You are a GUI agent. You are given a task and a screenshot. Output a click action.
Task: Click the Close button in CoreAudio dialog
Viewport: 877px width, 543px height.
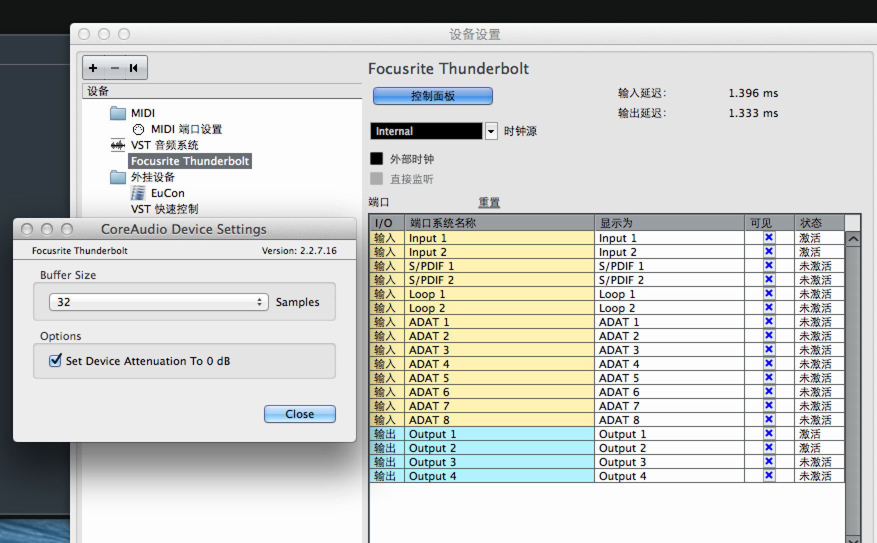pos(299,414)
